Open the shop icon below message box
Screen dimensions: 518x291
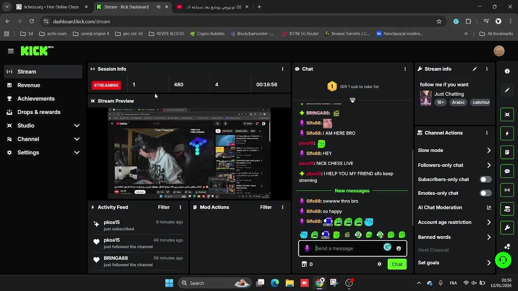(304, 264)
